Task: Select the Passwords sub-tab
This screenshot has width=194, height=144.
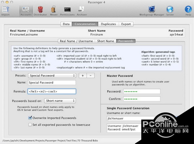Action: point(126,41)
